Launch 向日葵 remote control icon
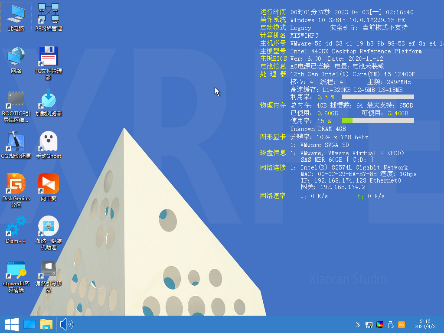 tap(48, 185)
